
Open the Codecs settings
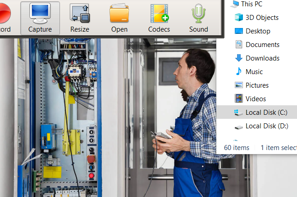point(159,18)
